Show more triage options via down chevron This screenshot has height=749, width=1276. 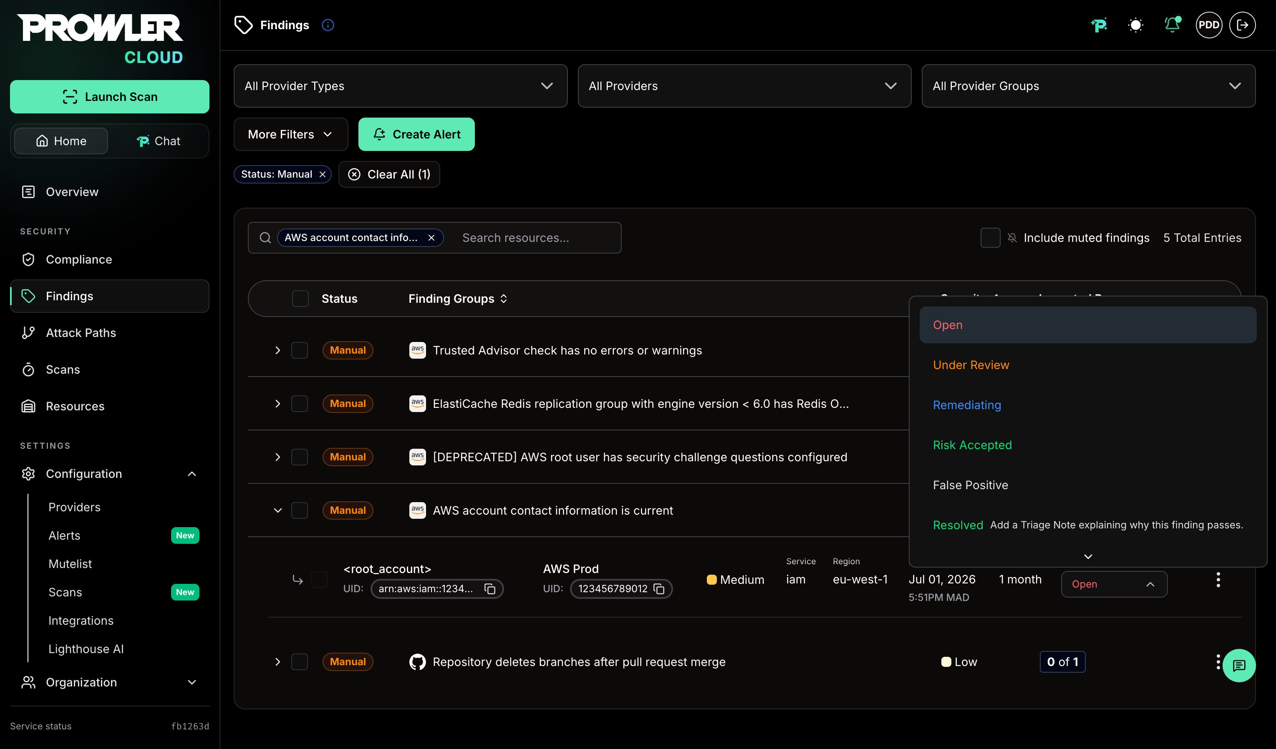click(x=1088, y=557)
